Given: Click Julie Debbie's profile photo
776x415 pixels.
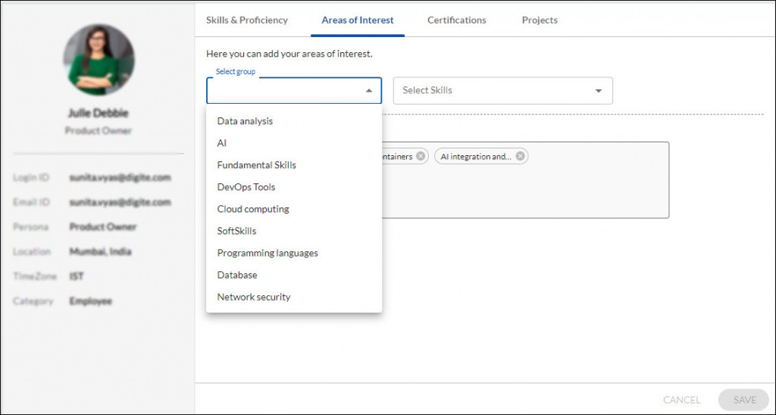Looking at the screenshot, I should (99, 59).
